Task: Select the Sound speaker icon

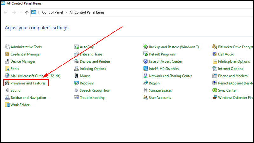Action: (x=7, y=90)
